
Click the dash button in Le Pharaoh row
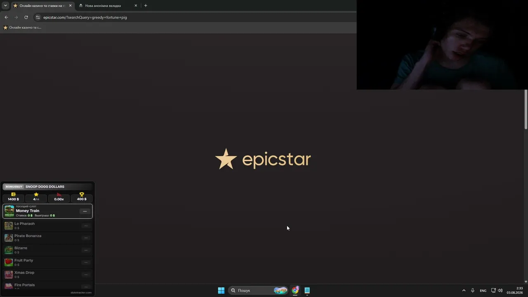tap(86, 226)
